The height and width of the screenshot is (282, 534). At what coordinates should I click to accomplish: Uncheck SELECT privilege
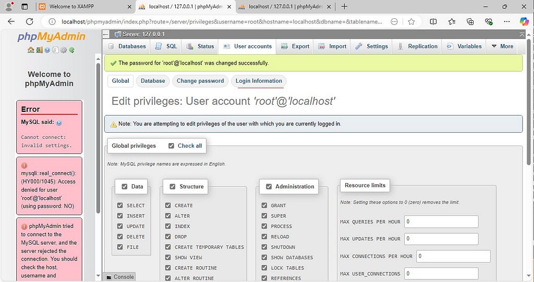coord(120,205)
